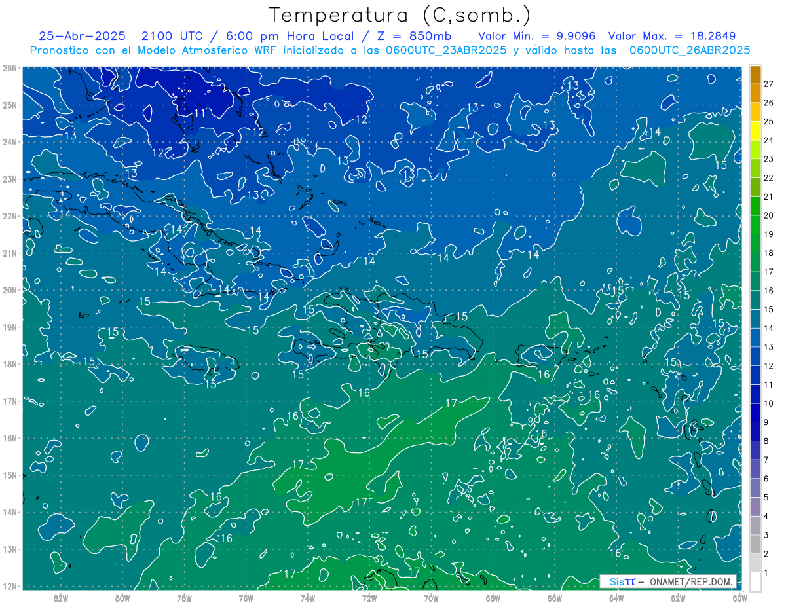Click the yellow swatch in the color scale
786x607 pixels.
[x=755, y=130]
